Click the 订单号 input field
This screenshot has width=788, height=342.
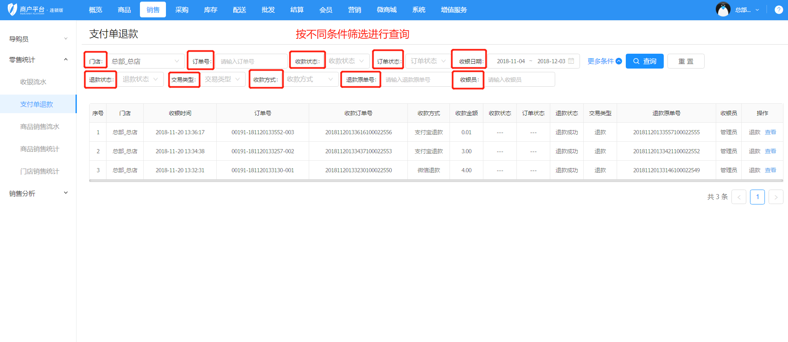251,61
